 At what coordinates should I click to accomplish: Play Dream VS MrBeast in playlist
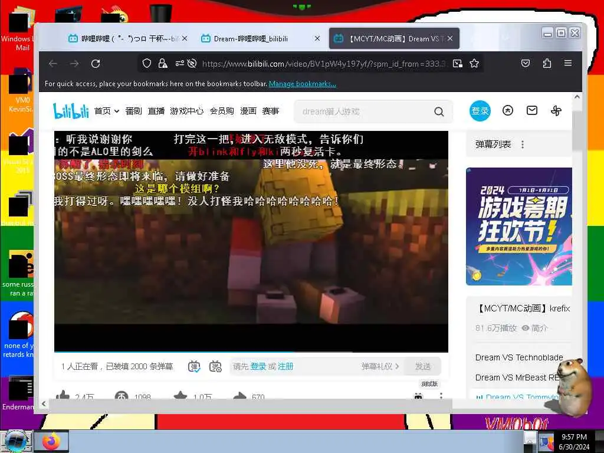coord(516,377)
